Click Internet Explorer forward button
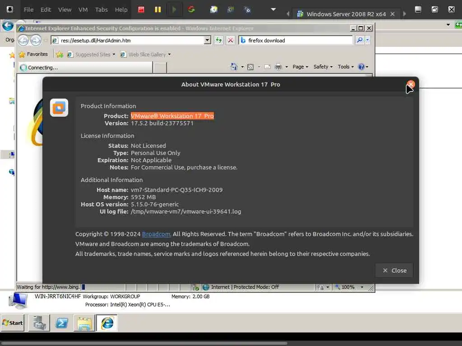 coord(36,40)
